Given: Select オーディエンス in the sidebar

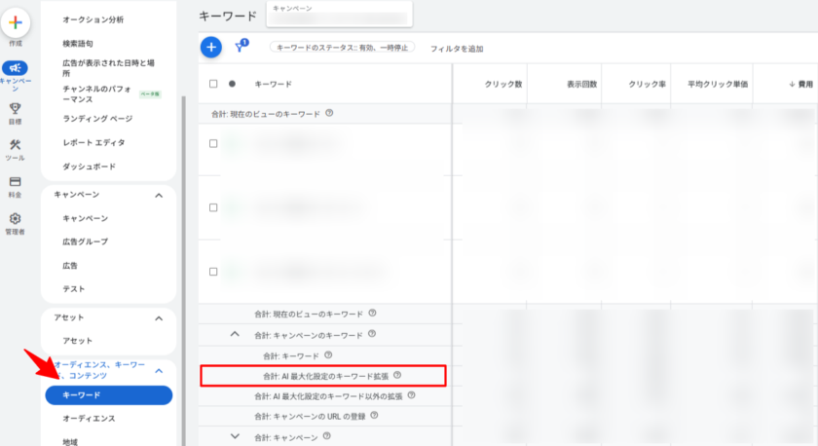Looking at the screenshot, I should pos(89,419).
